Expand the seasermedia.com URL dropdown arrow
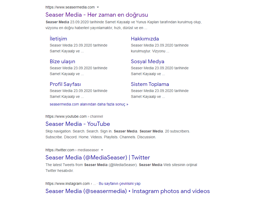Image resolution: width=261 pixels, height=197 pixels. (98, 7)
